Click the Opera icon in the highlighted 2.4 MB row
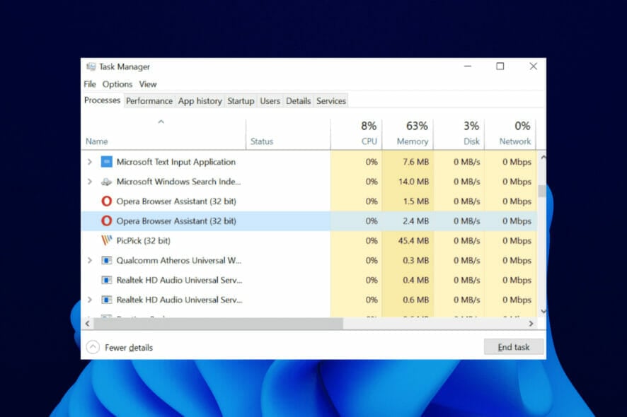Screen dimensions: 627x417 106,221
